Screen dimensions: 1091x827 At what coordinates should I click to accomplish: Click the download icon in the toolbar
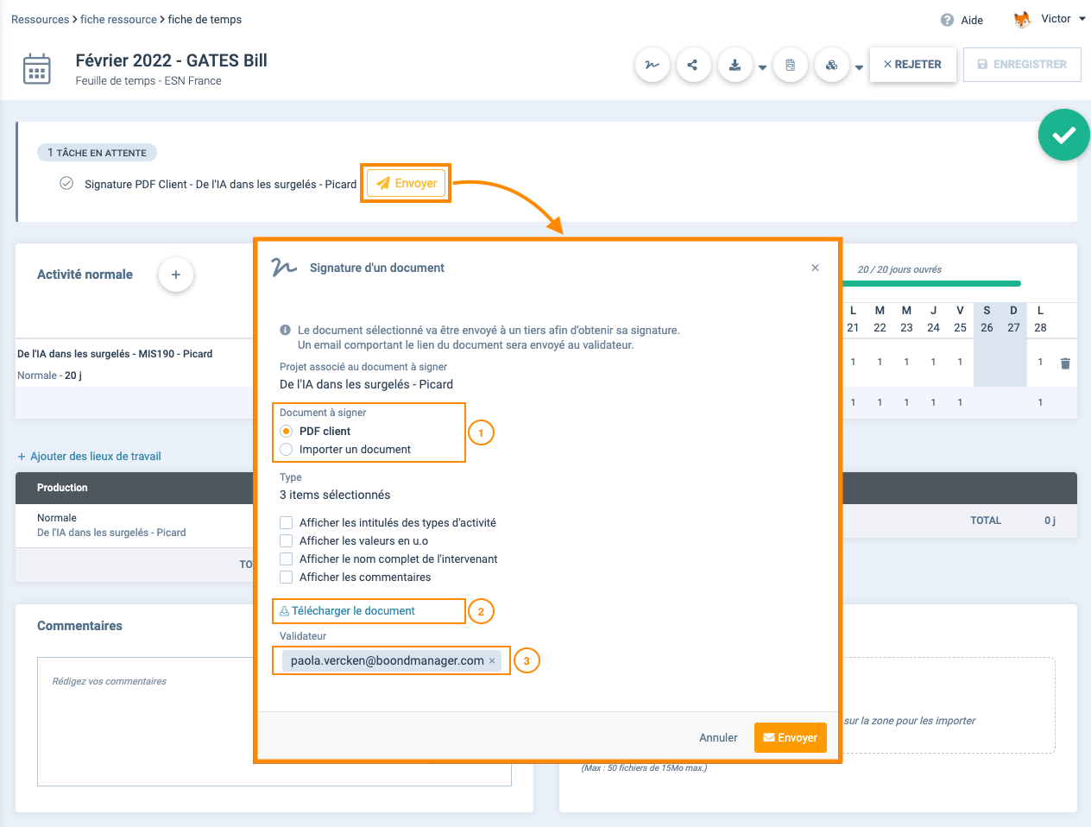[x=735, y=65]
